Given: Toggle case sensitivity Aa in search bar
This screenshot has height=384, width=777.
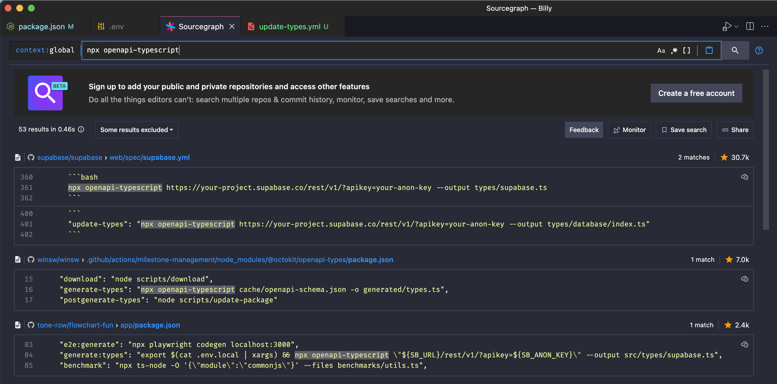Looking at the screenshot, I should [661, 50].
